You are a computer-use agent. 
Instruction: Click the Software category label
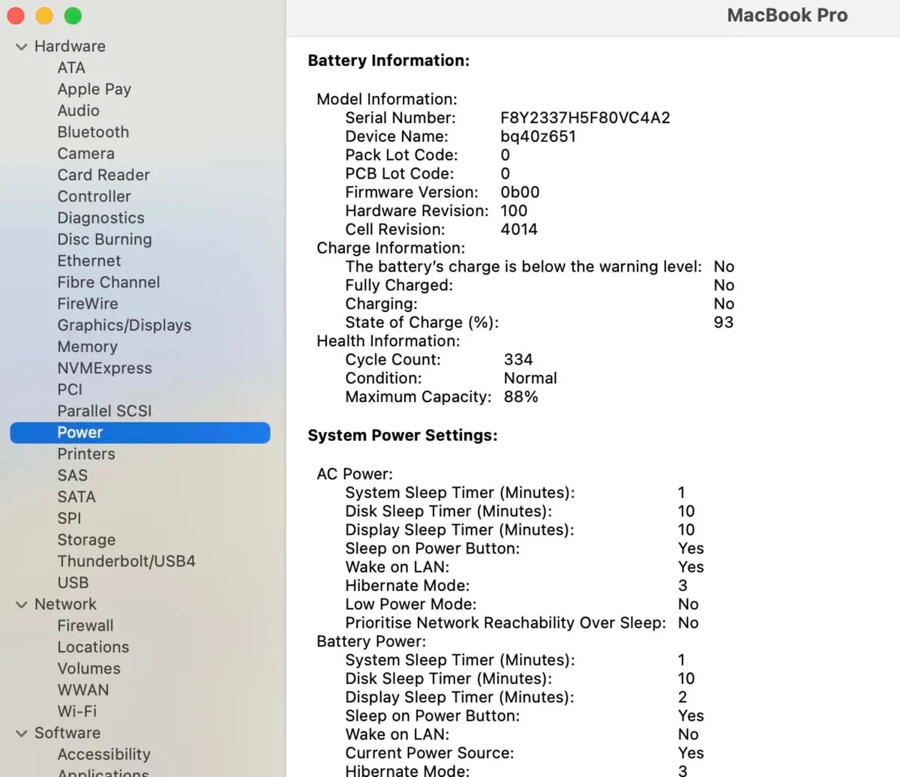coord(67,733)
